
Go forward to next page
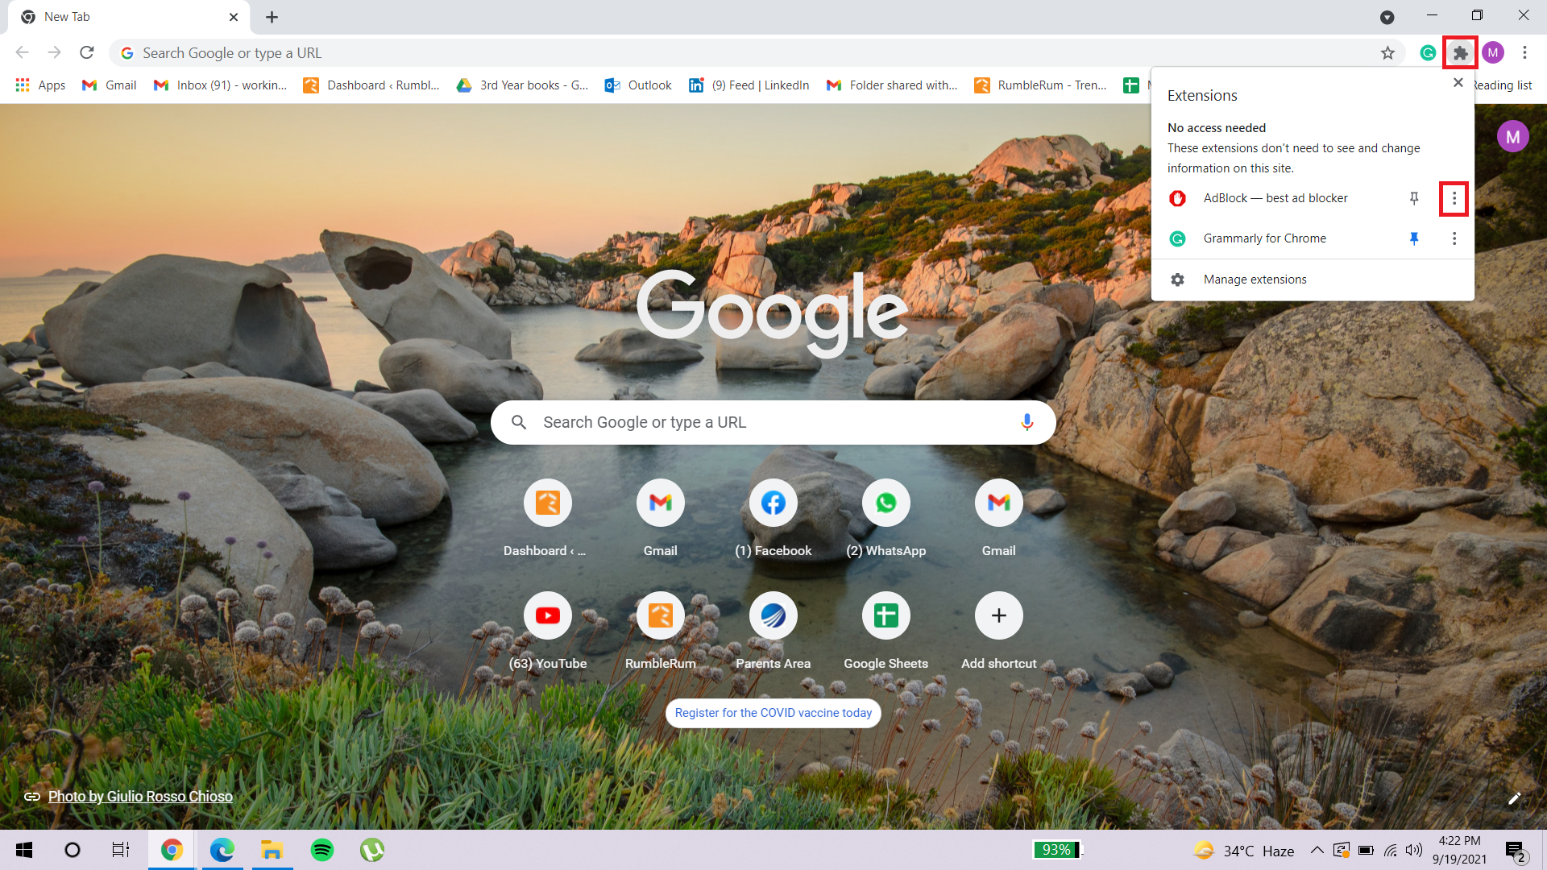pyautogui.click(x=55, y=53)
